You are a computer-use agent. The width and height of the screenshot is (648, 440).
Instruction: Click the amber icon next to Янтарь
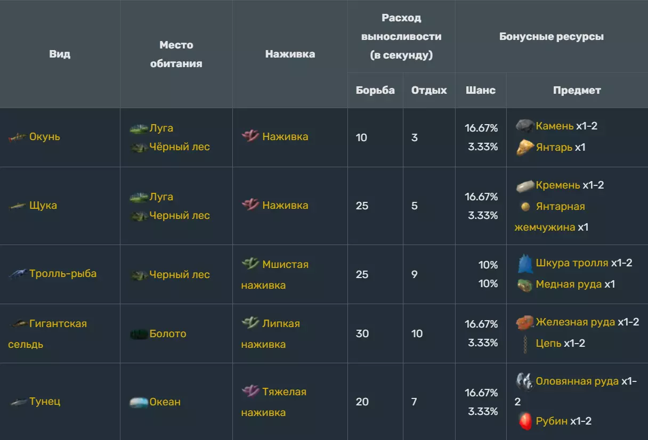coord(525,148)
